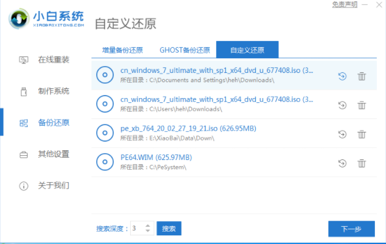Click the 小白系统 logo
386x244 pixels.
(46, 18)
